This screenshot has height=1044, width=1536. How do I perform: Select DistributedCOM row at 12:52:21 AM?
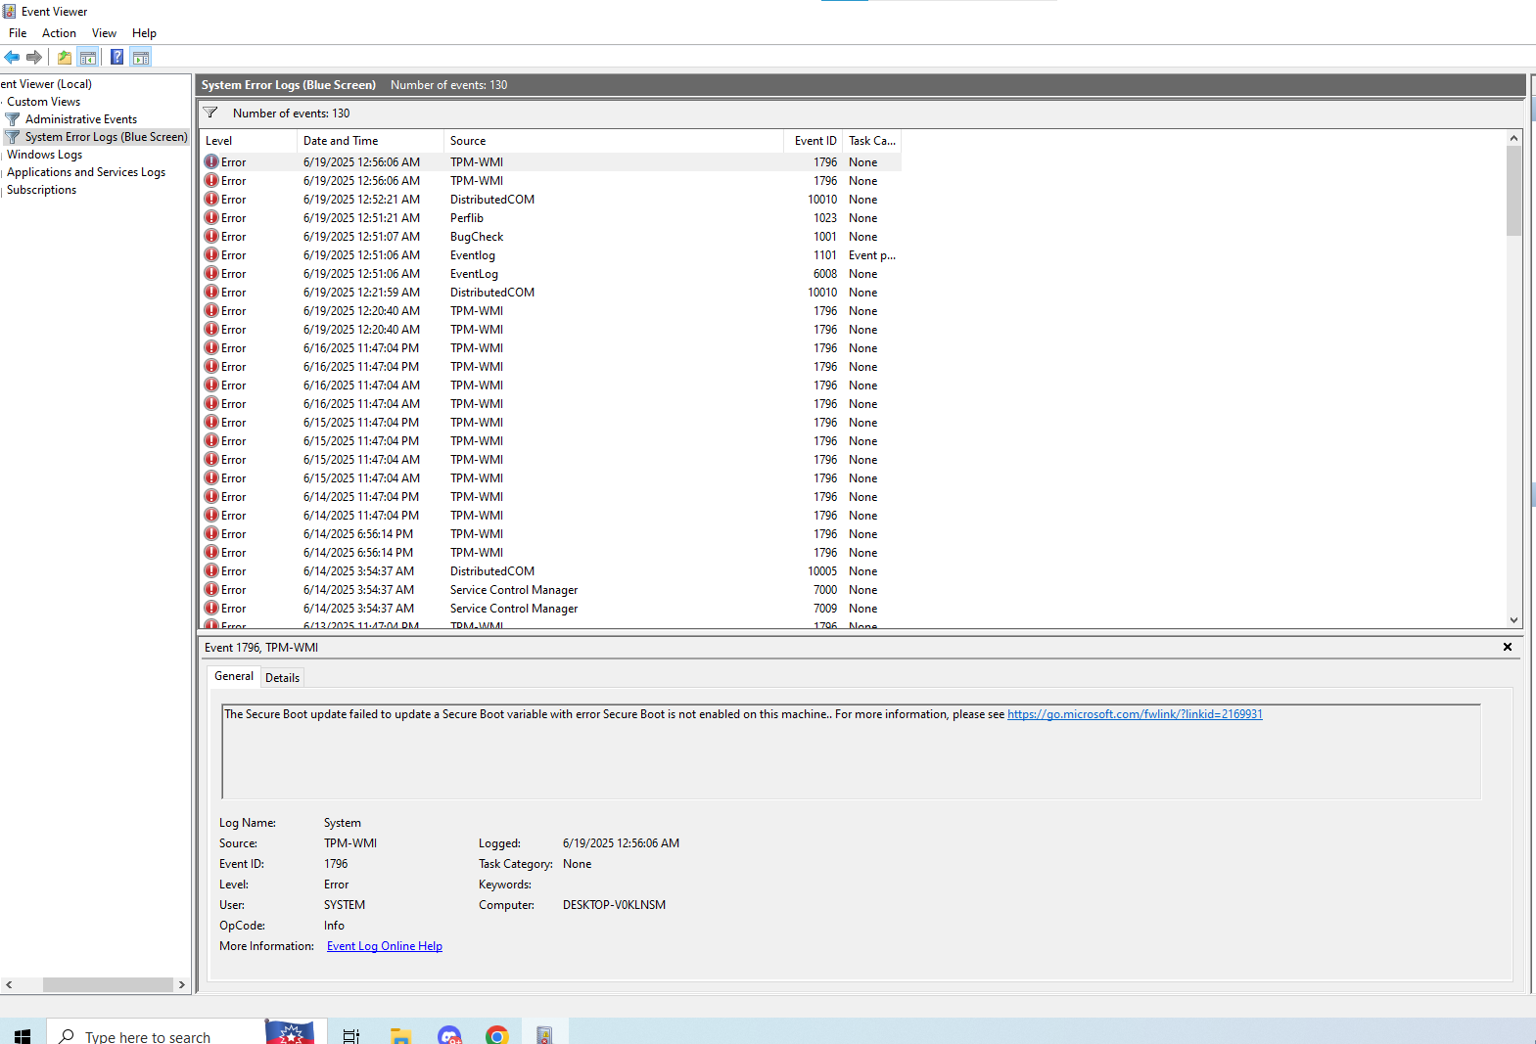(x=550, y=199)
